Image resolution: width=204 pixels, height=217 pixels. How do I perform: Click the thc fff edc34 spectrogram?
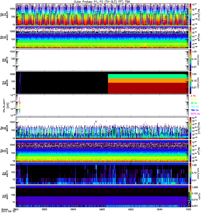click(102, 128)
